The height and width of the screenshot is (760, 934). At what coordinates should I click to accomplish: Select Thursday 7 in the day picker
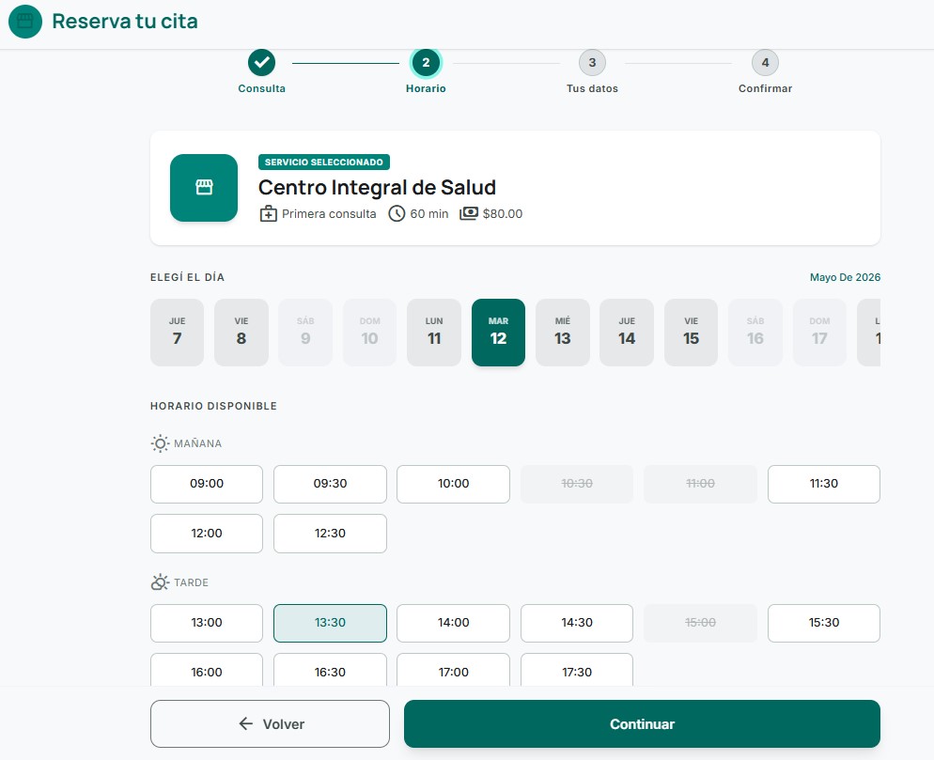click(177, 333)
